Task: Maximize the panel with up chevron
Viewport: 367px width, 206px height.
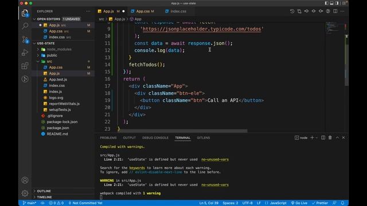Action: coord(337,137)
